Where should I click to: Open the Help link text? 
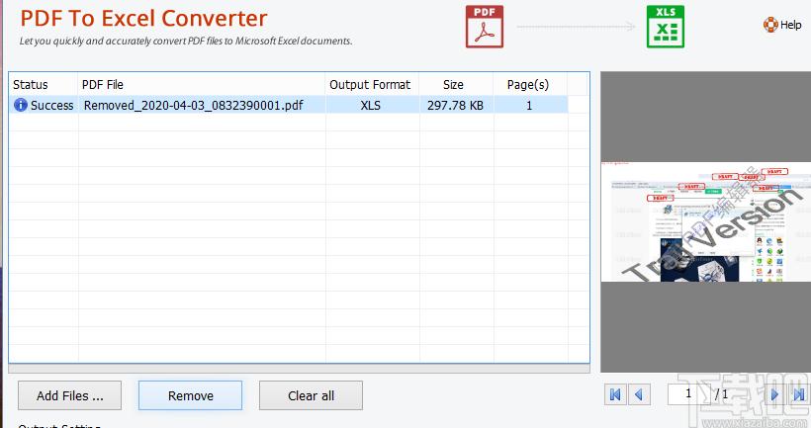(x=791, y=25)
